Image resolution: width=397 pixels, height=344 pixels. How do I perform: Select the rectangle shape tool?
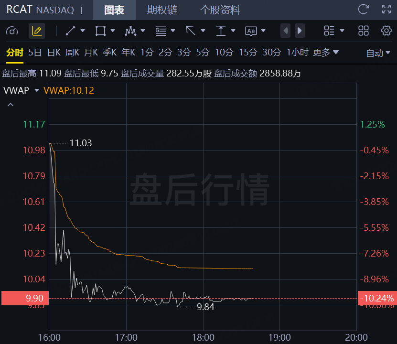[100, 31]
